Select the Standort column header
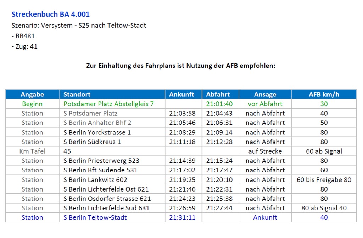Image resolution: width=363 pixels, height=238 pixels. (77, 94)
